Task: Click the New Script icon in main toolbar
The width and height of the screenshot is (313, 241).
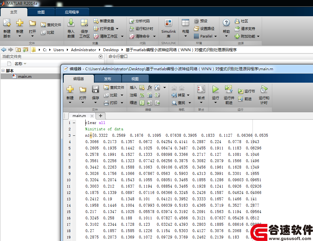Action: pos(7,23)
